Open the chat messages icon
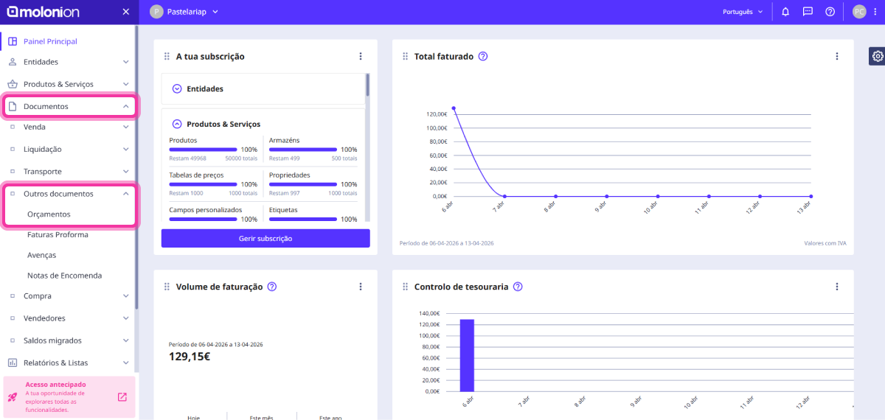Image resolution: width=885 pixels, height=420 pixels. point(808,12)
